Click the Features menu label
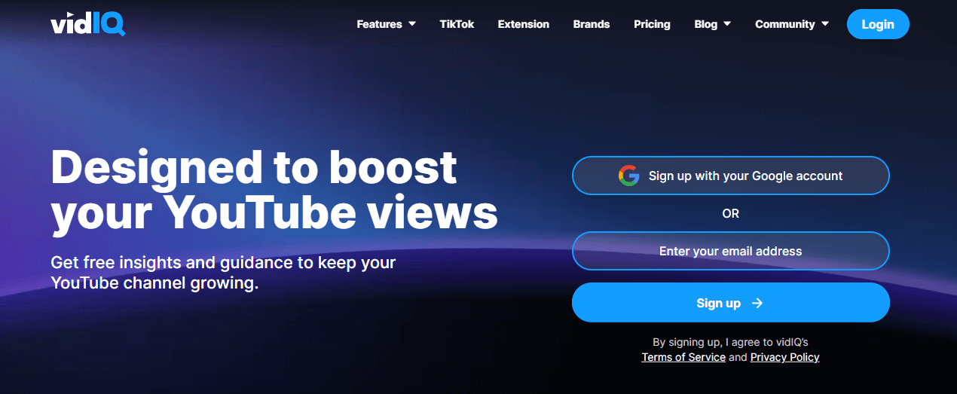Viewport: 957px width, 394px height. [379, 24]
